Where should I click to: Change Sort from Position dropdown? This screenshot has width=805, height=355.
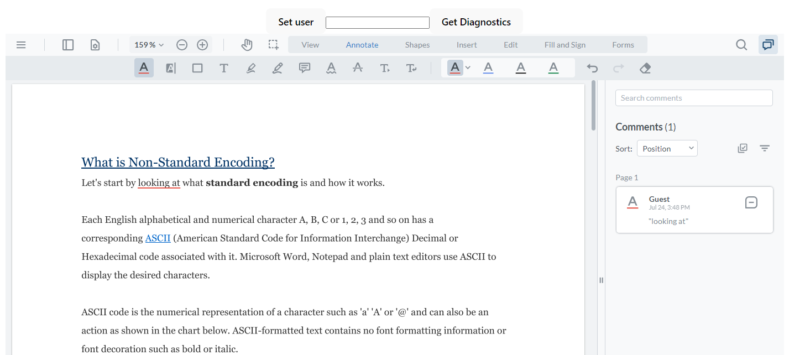coord(667,148)
